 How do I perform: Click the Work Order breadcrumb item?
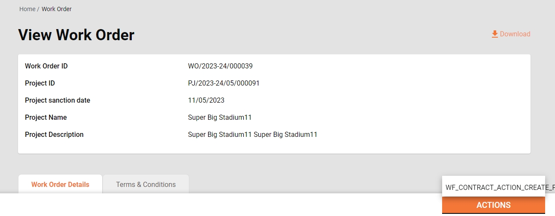[57, 9]
